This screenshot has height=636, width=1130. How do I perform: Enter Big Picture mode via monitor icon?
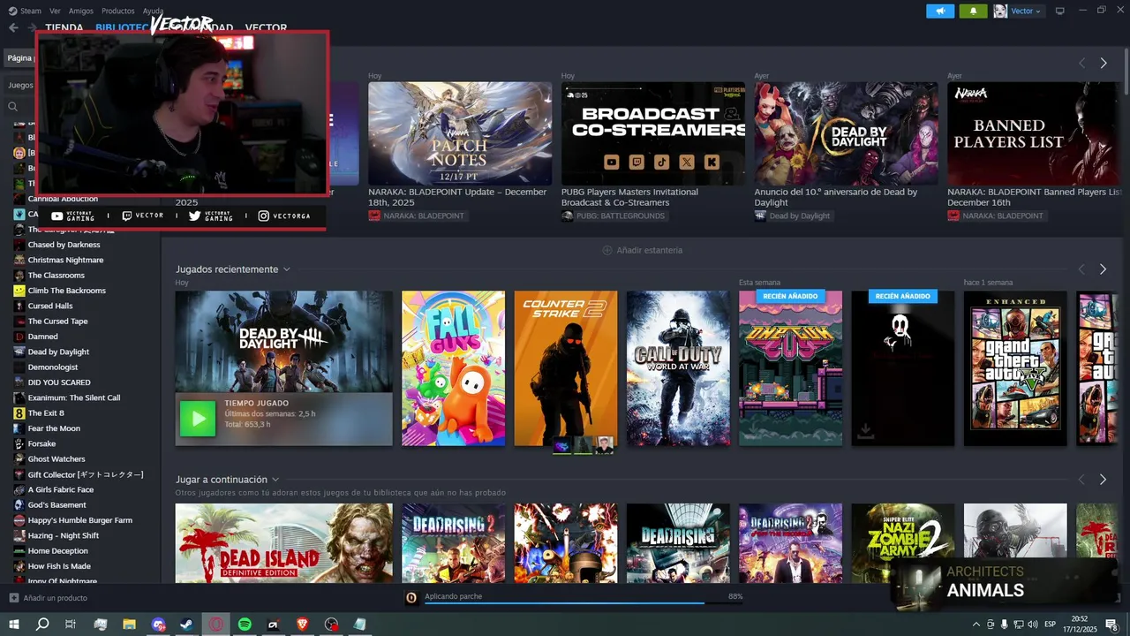[x=1060, y=11]
